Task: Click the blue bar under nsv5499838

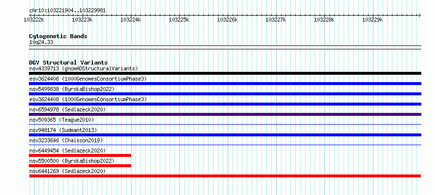Action: (x=225, y=94)
